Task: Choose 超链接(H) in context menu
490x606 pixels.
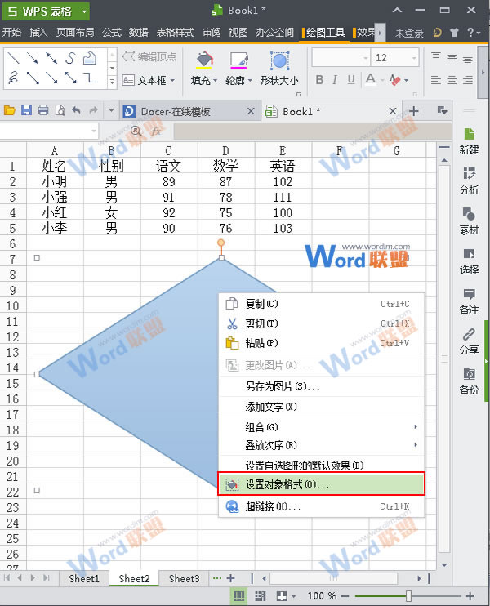Action: [x=322, y=506]
